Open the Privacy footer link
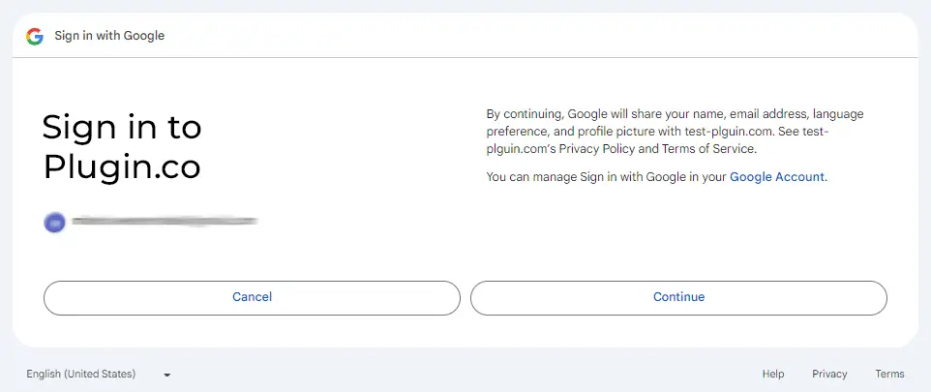The image size is (931, 392). 829,374
